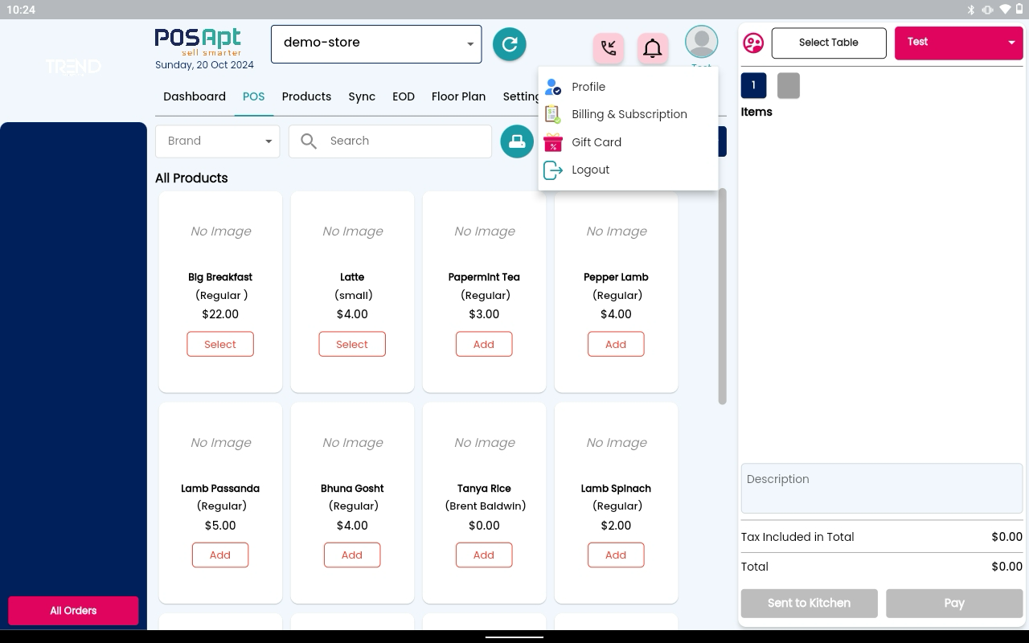
Task: Click the product Search field
Action: (x=390, y=141)
